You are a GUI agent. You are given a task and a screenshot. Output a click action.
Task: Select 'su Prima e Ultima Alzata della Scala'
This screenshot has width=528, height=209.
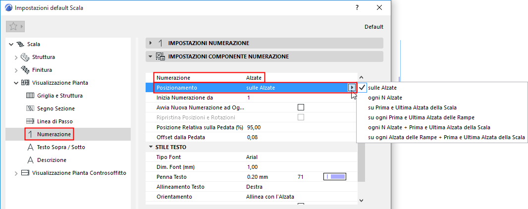pos(413,107)
